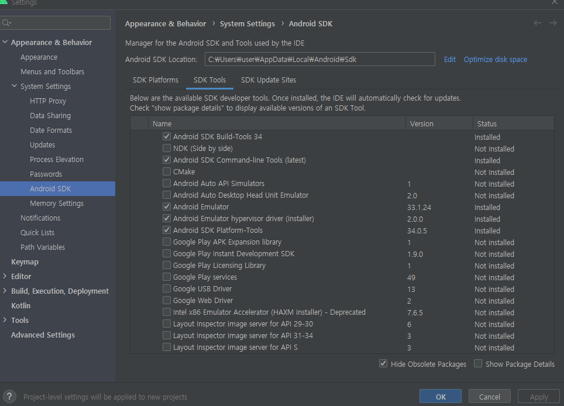564x406 pixels.
Task: Check Google Play services checkbox
Action: pos(167,277)
